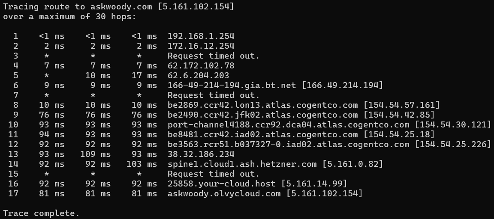Click the 192.168.1.254 address at hop 1

(201, 36)
